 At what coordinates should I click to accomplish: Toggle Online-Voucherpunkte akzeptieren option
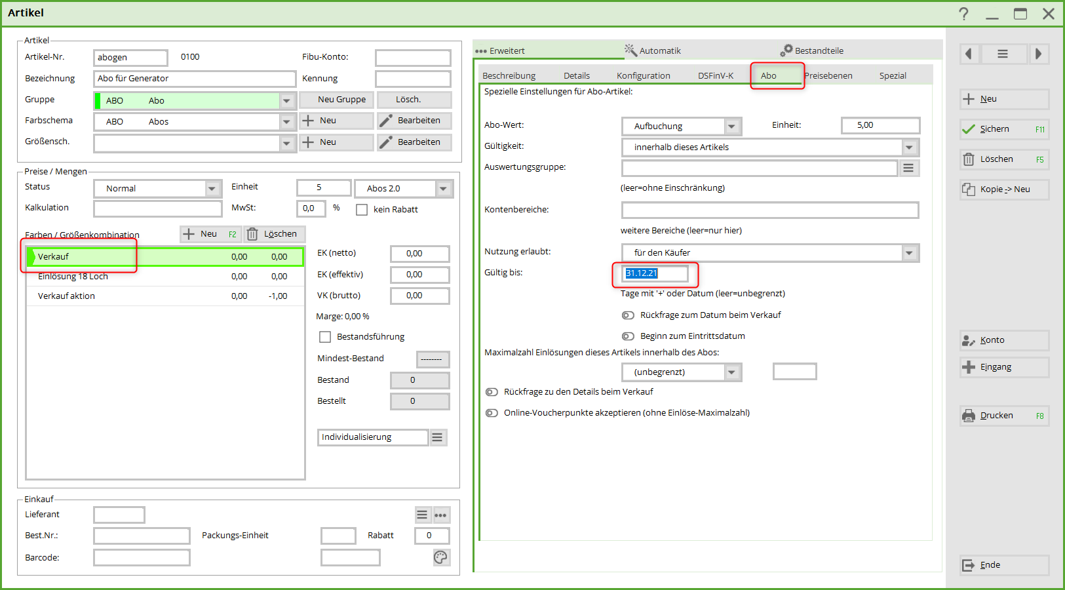pyautogui.click(x=492, y=413)
